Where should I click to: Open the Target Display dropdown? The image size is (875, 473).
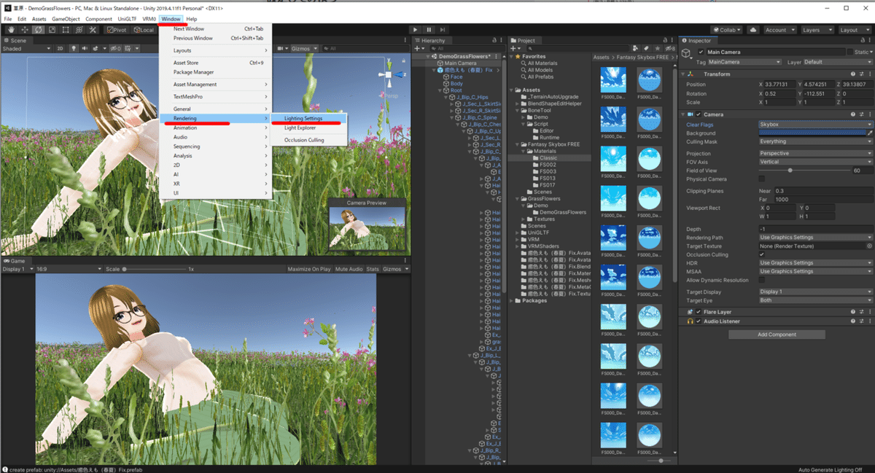(815, 292)
